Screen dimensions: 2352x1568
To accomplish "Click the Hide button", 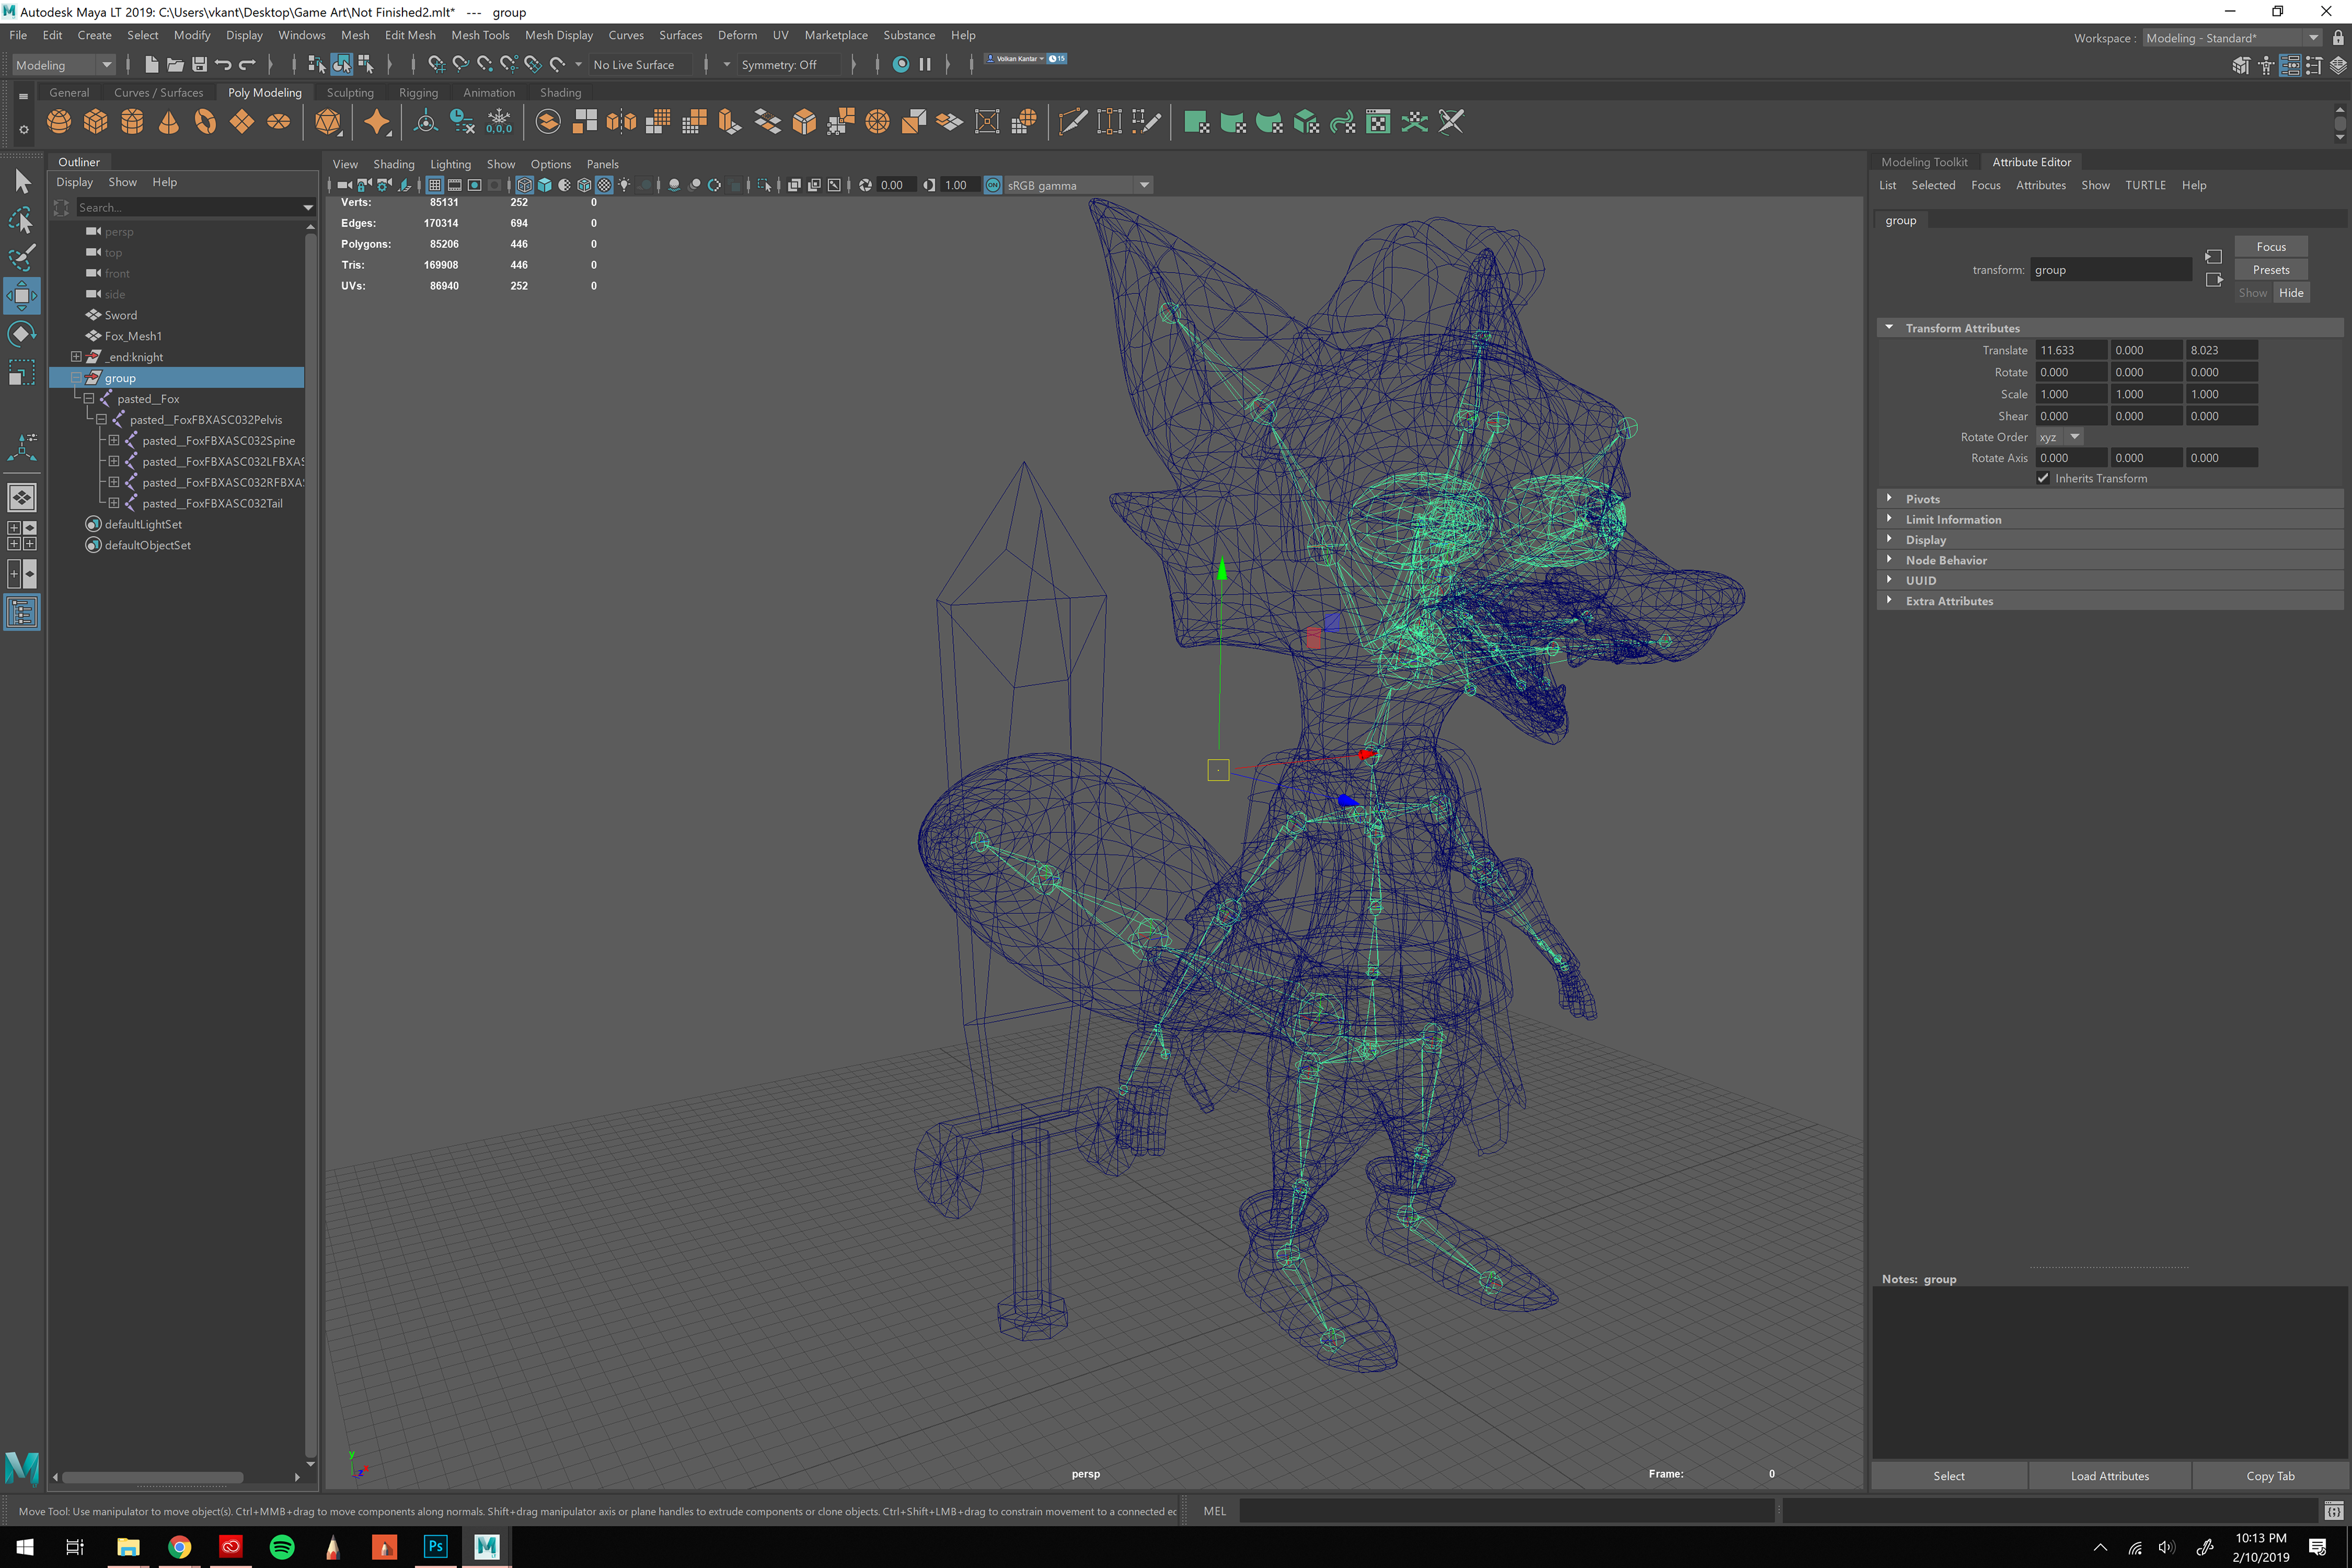I will (x=2291, y=292).
